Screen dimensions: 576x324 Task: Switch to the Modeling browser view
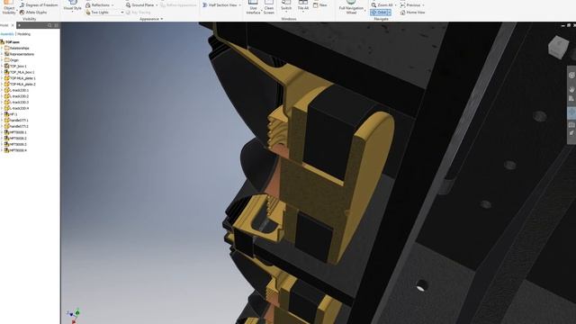(x=24, y=34)
